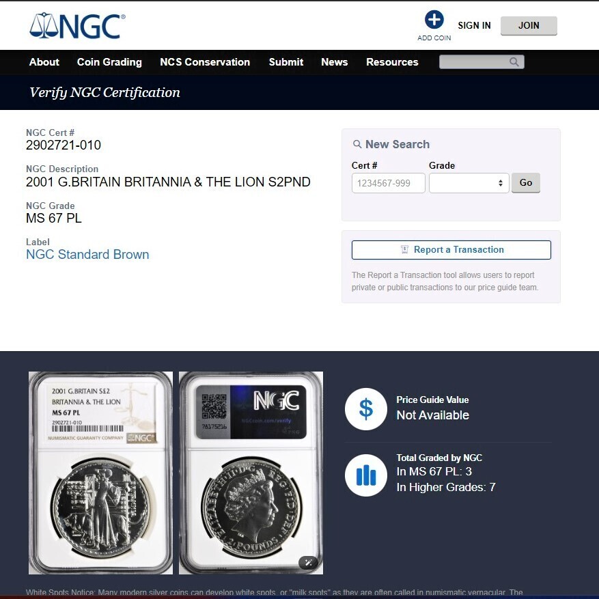This screenshot has width=599, height=599.
Task: Click the Verify NGC Certification heading
Action: pos(105,92)
